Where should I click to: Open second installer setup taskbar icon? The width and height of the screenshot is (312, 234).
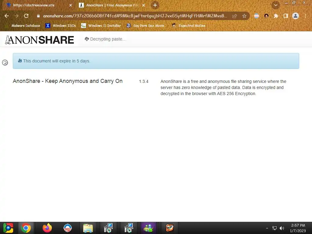129,228
